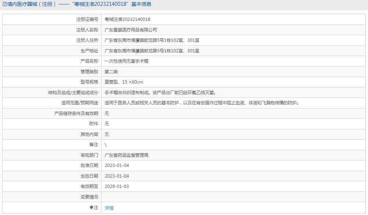This screenshot has width=368, height=215.
Task: Click the 生效日期 label
Action: click(x=89, y=176)
